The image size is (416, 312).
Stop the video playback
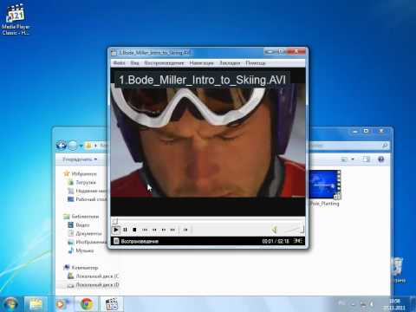coord(134,230)
